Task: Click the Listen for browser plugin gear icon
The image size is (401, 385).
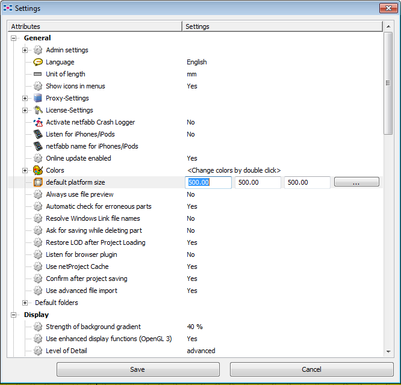Action: pos(38,254)
